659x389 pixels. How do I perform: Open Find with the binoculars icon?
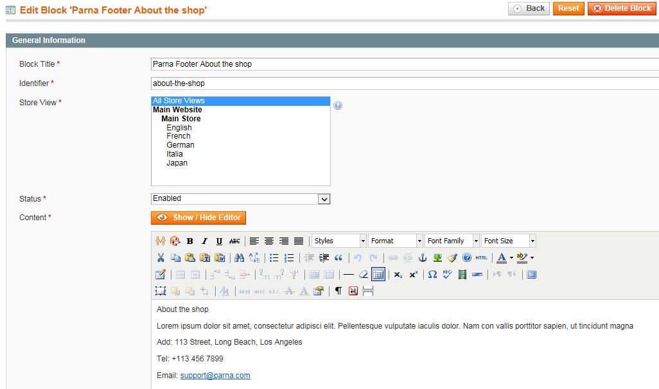click(x=239, y=257)
